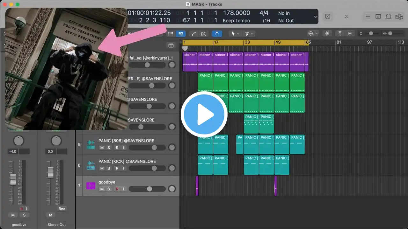Screen dimensions: 408x229
Task: Solo the goodbye track in track list
Action: (x=109, y=189)
